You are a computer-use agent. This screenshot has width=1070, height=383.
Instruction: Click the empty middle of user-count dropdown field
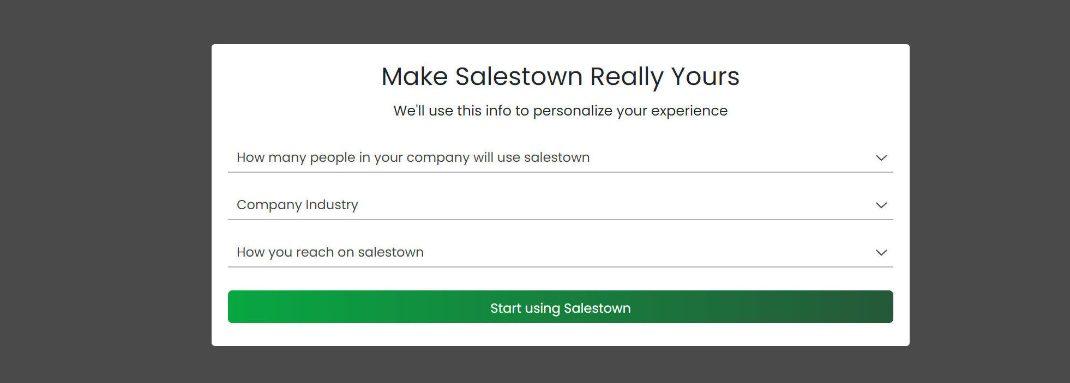[731, 157]
